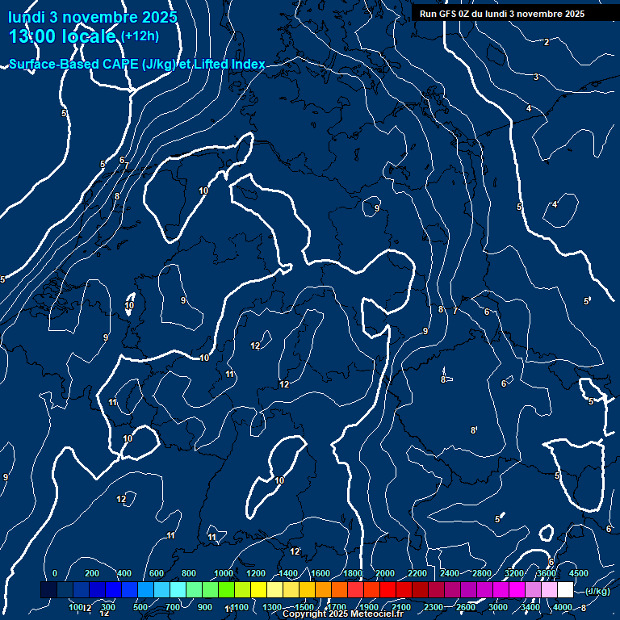Click the '4000' legend label
Image resolution: width=620 pixels, height=620 pixels.
[x=563, y=607]
